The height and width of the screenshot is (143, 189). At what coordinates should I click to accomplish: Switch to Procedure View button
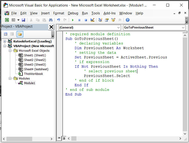click(59, 138)
